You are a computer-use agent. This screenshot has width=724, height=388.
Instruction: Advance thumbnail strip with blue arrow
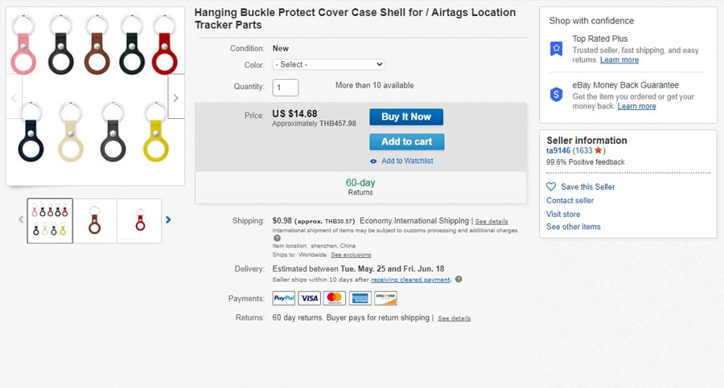click(168, 219)
